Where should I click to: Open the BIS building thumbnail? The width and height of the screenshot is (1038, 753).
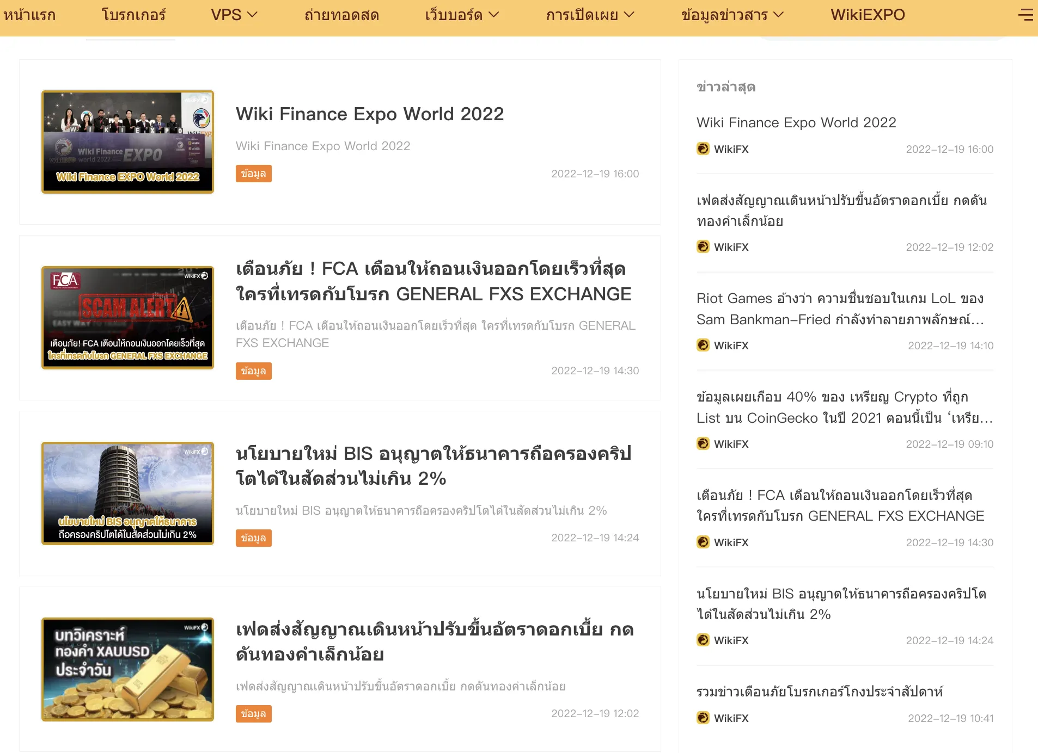127,493
